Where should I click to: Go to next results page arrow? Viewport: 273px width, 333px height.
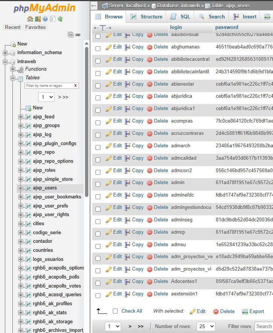click(130, 326)
